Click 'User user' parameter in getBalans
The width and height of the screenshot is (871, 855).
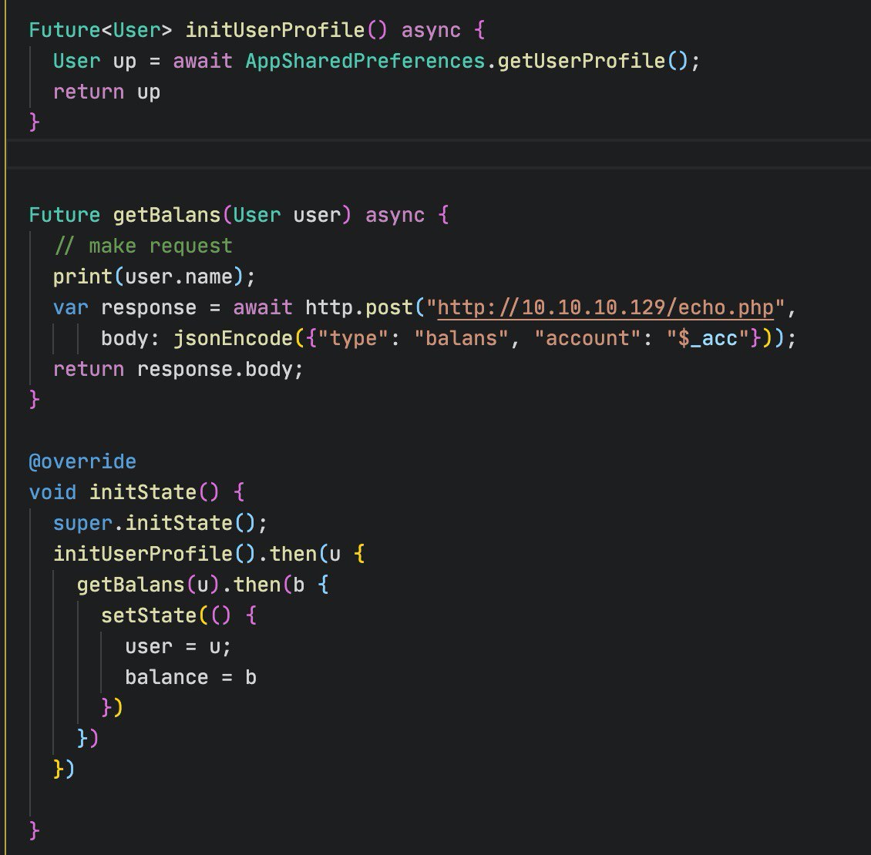[x=287, y=215]
